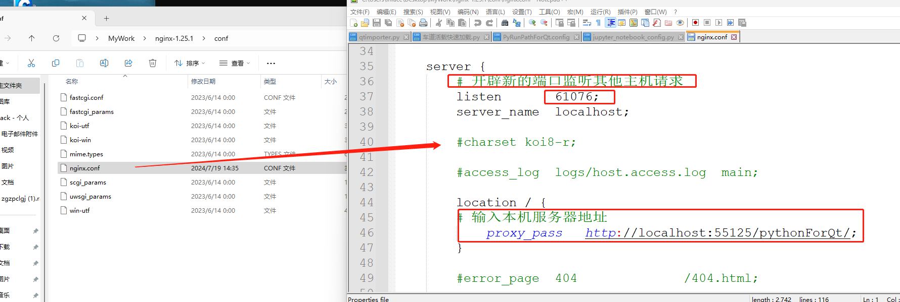Expand chevron after nginx-1.25.1 breadcrumb
900x302 pixels.
coord(204,38)
